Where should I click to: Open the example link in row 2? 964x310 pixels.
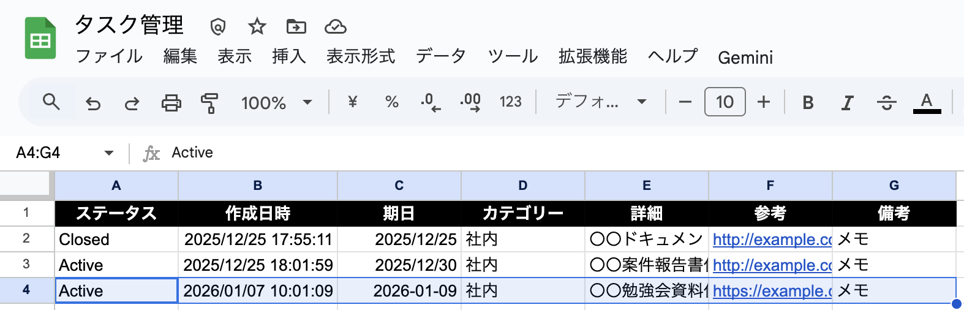(772, 240)
